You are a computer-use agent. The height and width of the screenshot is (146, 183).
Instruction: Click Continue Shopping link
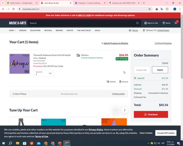tap(163, 43)
